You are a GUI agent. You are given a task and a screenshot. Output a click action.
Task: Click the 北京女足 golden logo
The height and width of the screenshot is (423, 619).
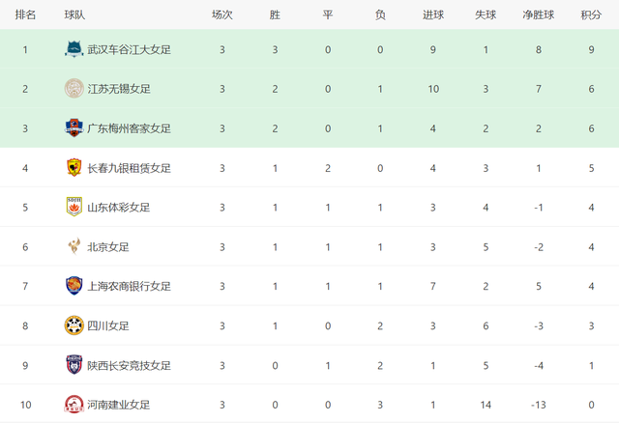74,246
